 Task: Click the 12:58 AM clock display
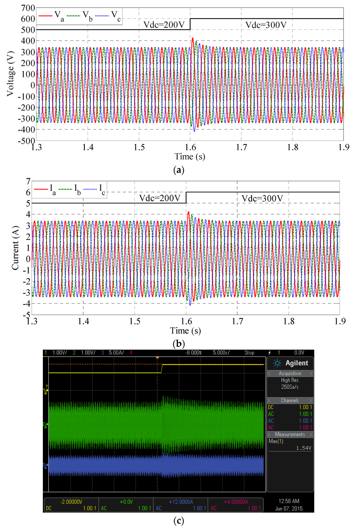[289, 501]
